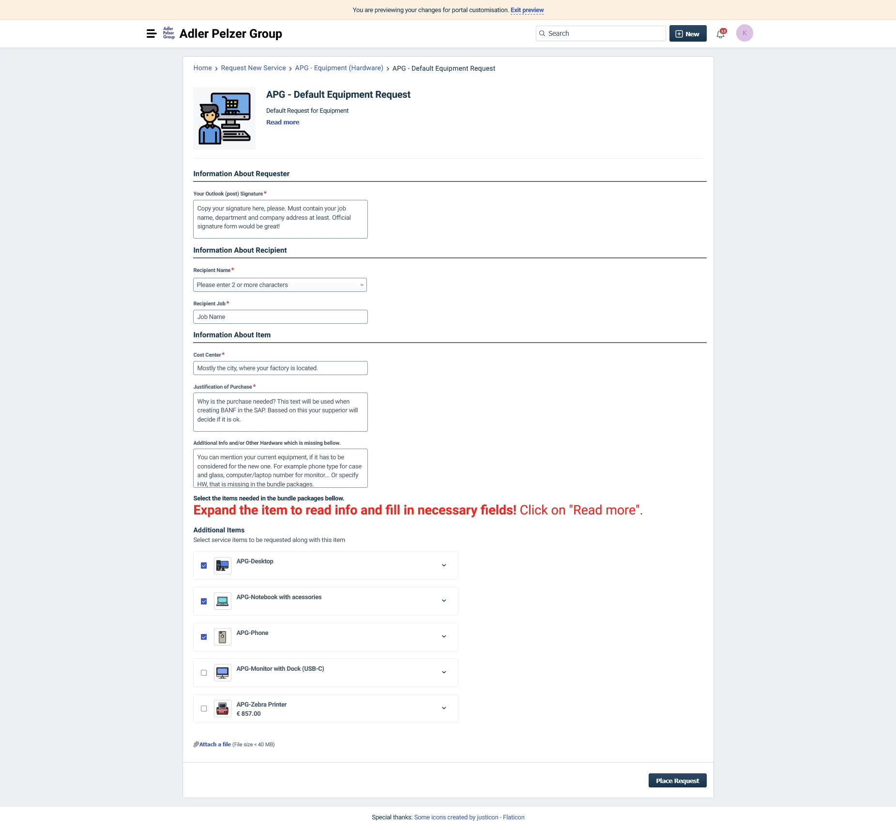
Task: Open the Recipient Name dropdown
Action: (x=280, y=285)
